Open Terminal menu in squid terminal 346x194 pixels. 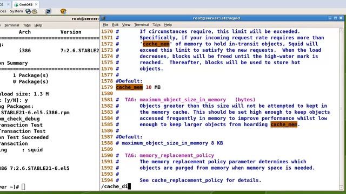coord(142,25)
